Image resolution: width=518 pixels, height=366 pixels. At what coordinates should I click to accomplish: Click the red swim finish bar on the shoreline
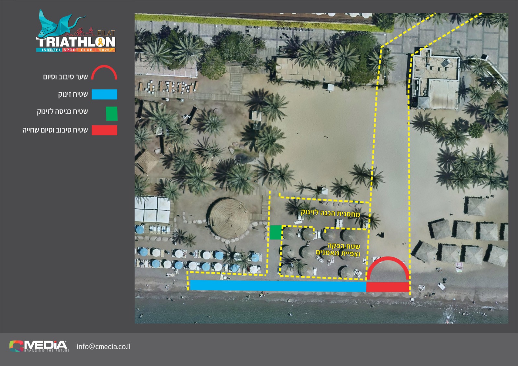click(388, 287)
